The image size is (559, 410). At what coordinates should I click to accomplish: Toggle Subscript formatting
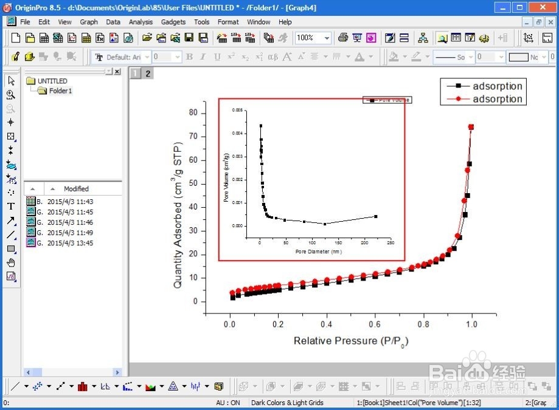click(x=245, y=57)
